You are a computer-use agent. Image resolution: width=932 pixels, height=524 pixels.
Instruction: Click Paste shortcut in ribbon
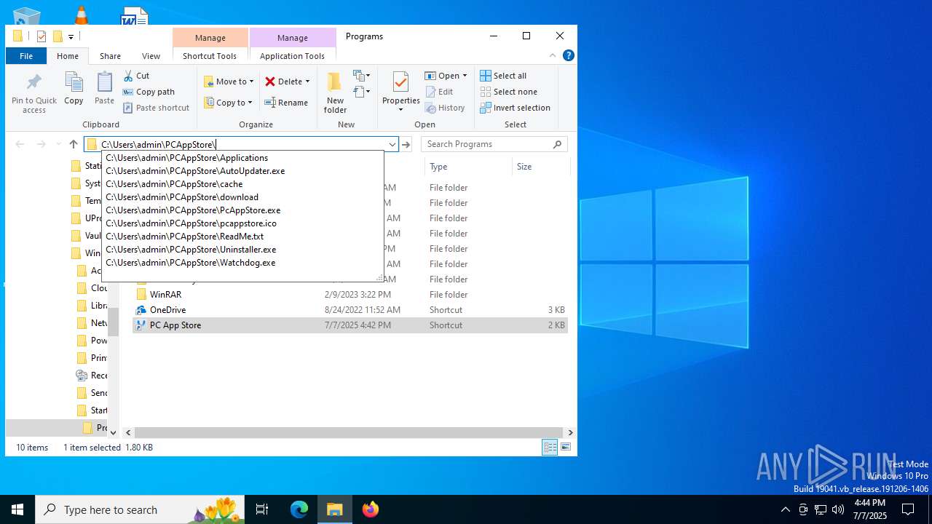[156, 108]
